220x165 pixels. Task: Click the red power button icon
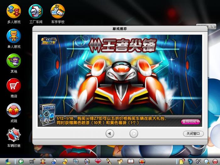215,162
